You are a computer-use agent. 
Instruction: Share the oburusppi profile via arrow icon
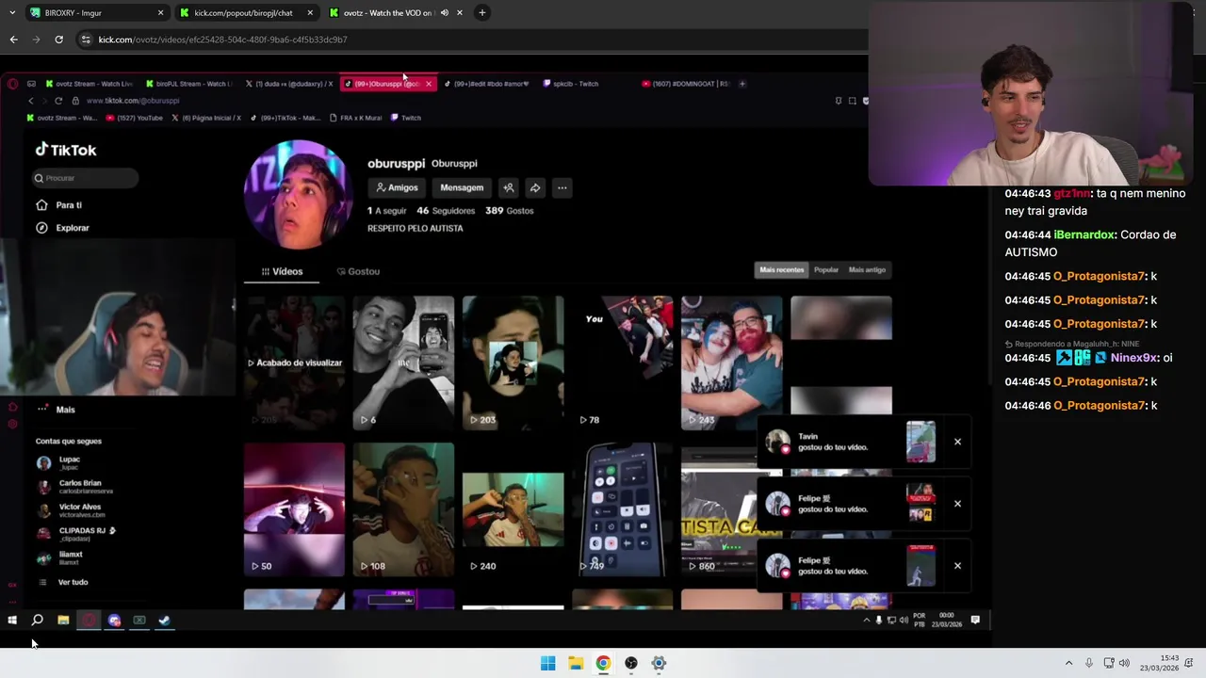(535, 187)
